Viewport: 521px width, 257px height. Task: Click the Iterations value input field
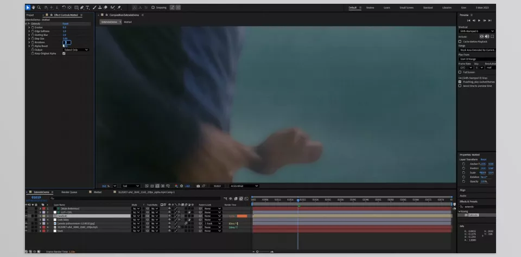click(67, 42)
